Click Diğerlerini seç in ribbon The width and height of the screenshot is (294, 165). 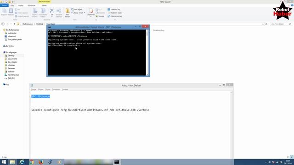[x=115, y=16]
